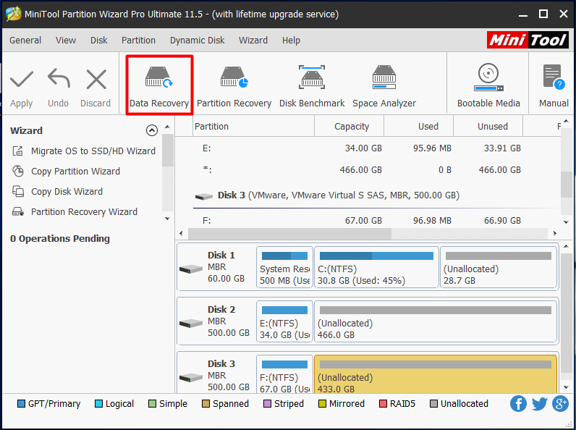
Task: Click the RAID5 legend color swatch
Action: (x=383, y=403)
